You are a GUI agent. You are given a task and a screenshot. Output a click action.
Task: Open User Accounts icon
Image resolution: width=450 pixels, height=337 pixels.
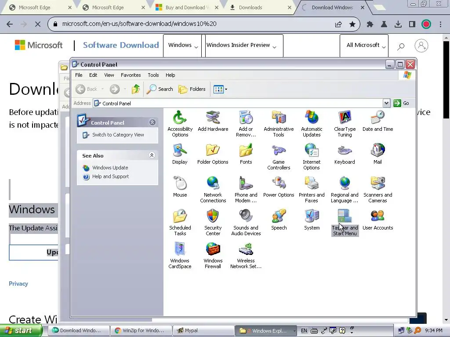coord(377,220)
